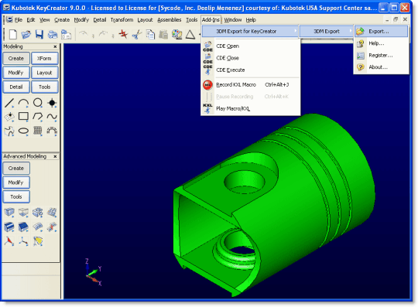Click the Print toolbar icon

pyautogui.click(x=53, y=35)
